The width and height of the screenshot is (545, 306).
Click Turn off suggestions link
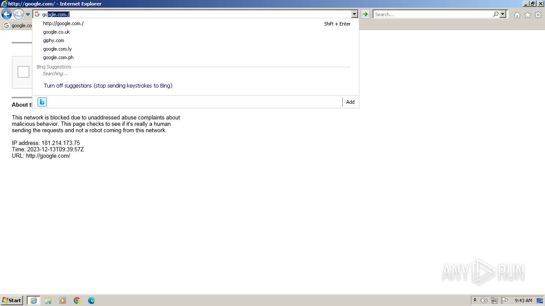coord(108,86)
